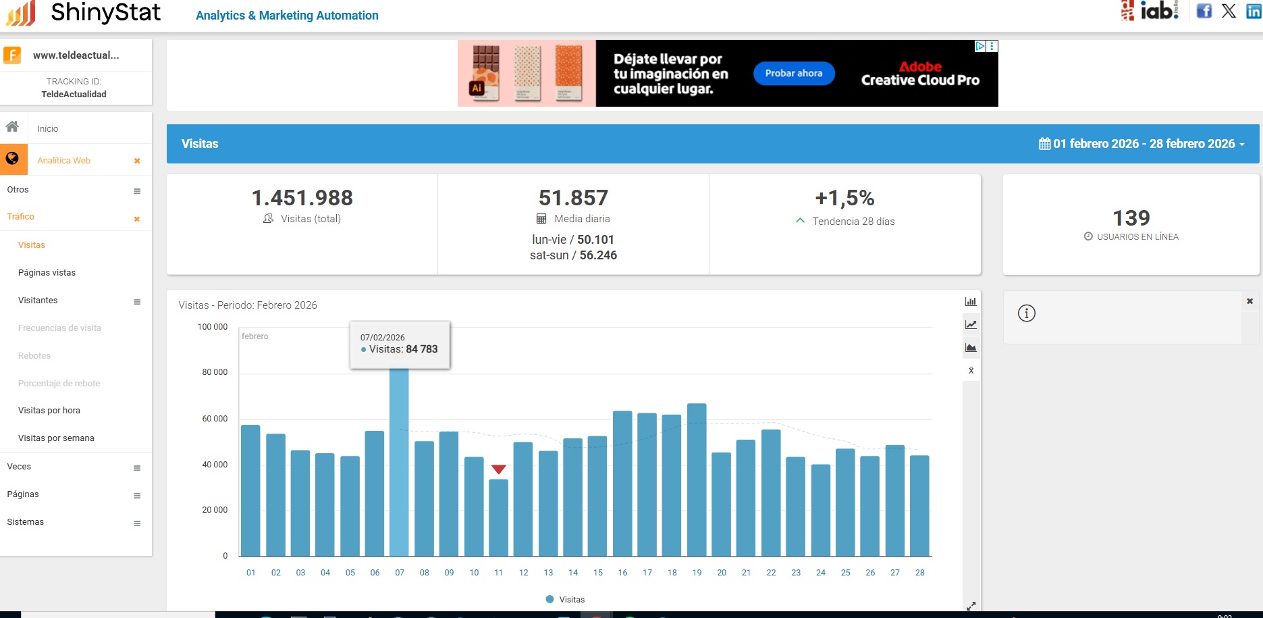Open the Facebook page icon

[1204, 11]
